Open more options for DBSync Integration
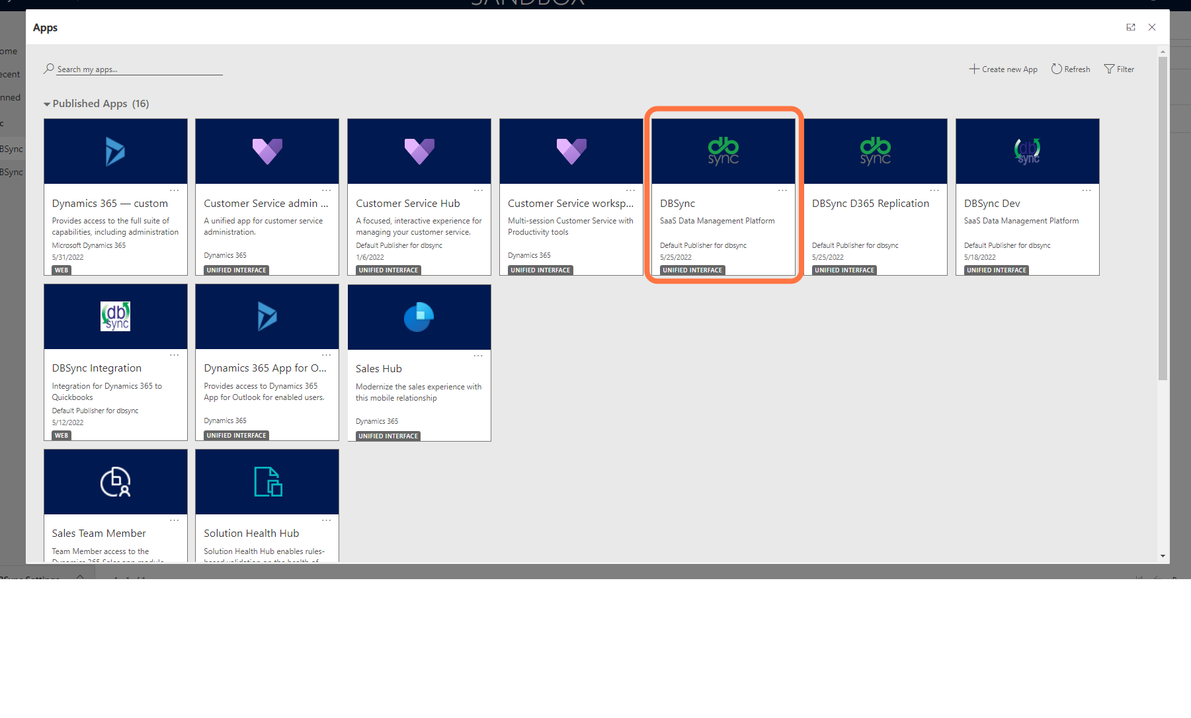 click(175, 355)
